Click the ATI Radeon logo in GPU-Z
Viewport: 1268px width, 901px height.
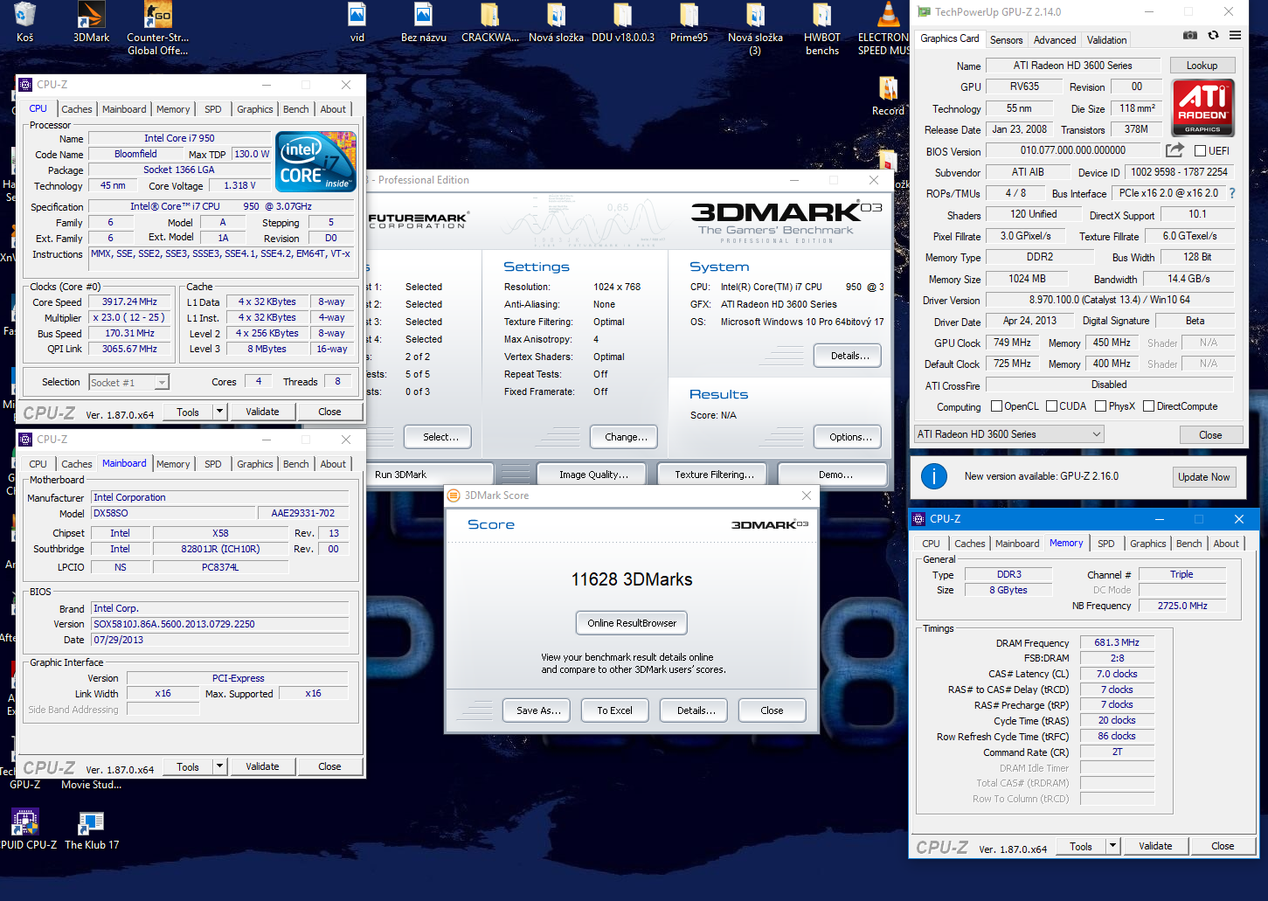click(1202, 107)
